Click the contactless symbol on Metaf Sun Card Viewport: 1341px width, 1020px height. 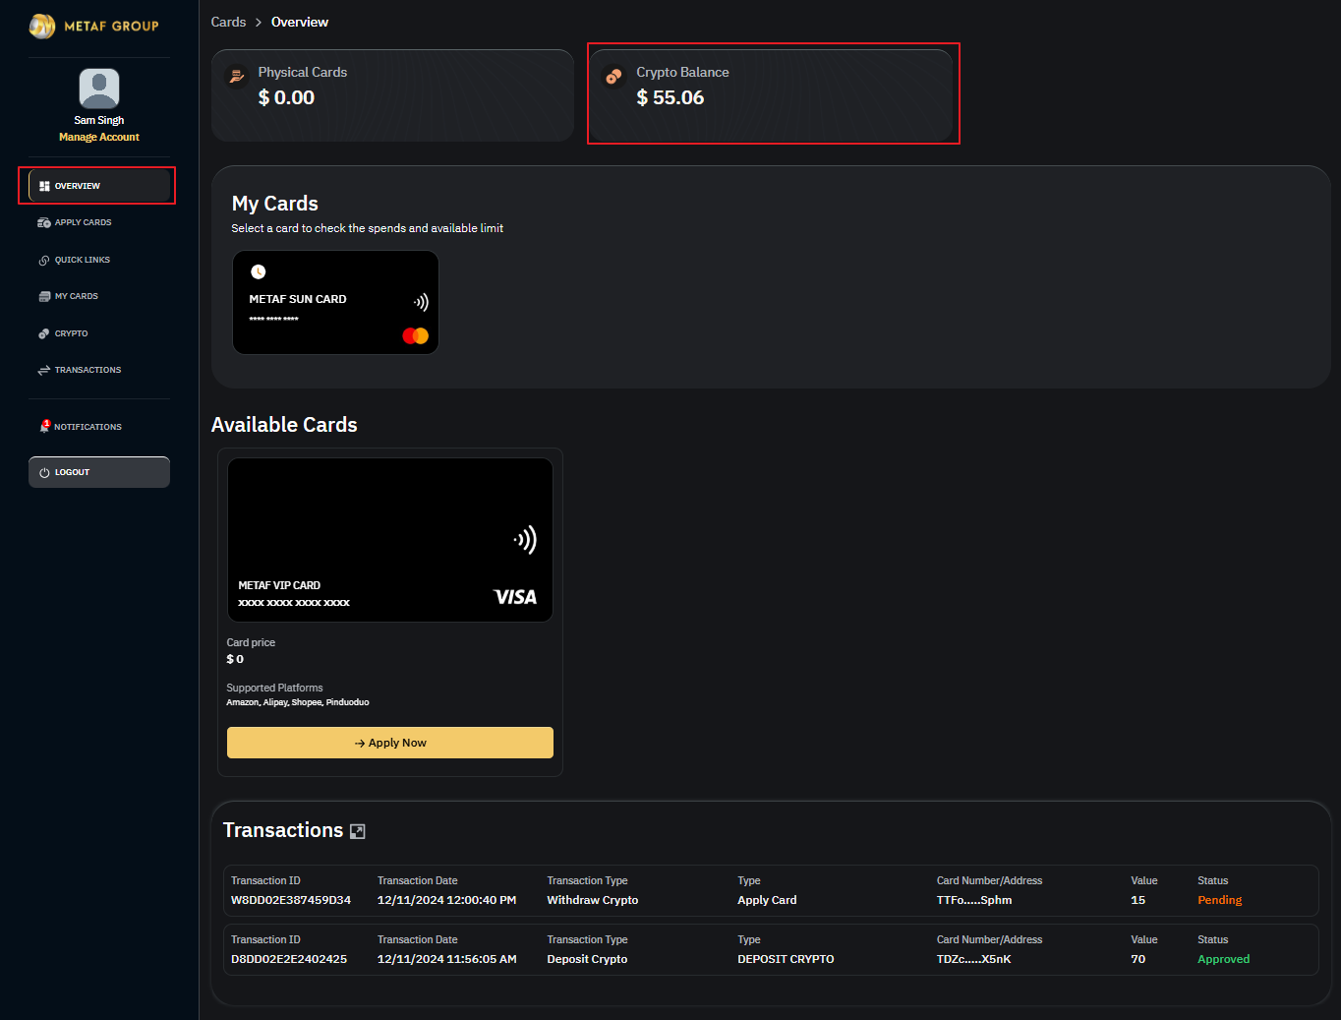coord(421,302)
